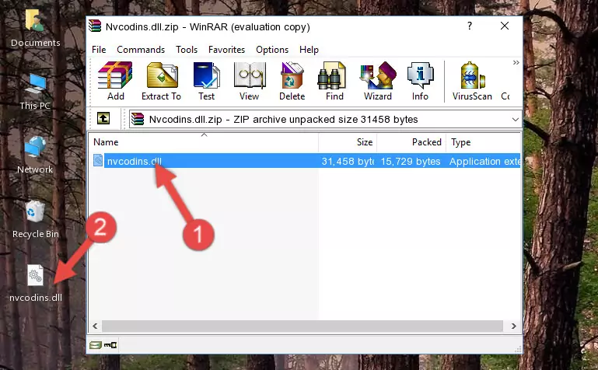Open the archive path dropdown
Image resolution: width=598 pixels, height=370 pixels.
click(516, 119)
